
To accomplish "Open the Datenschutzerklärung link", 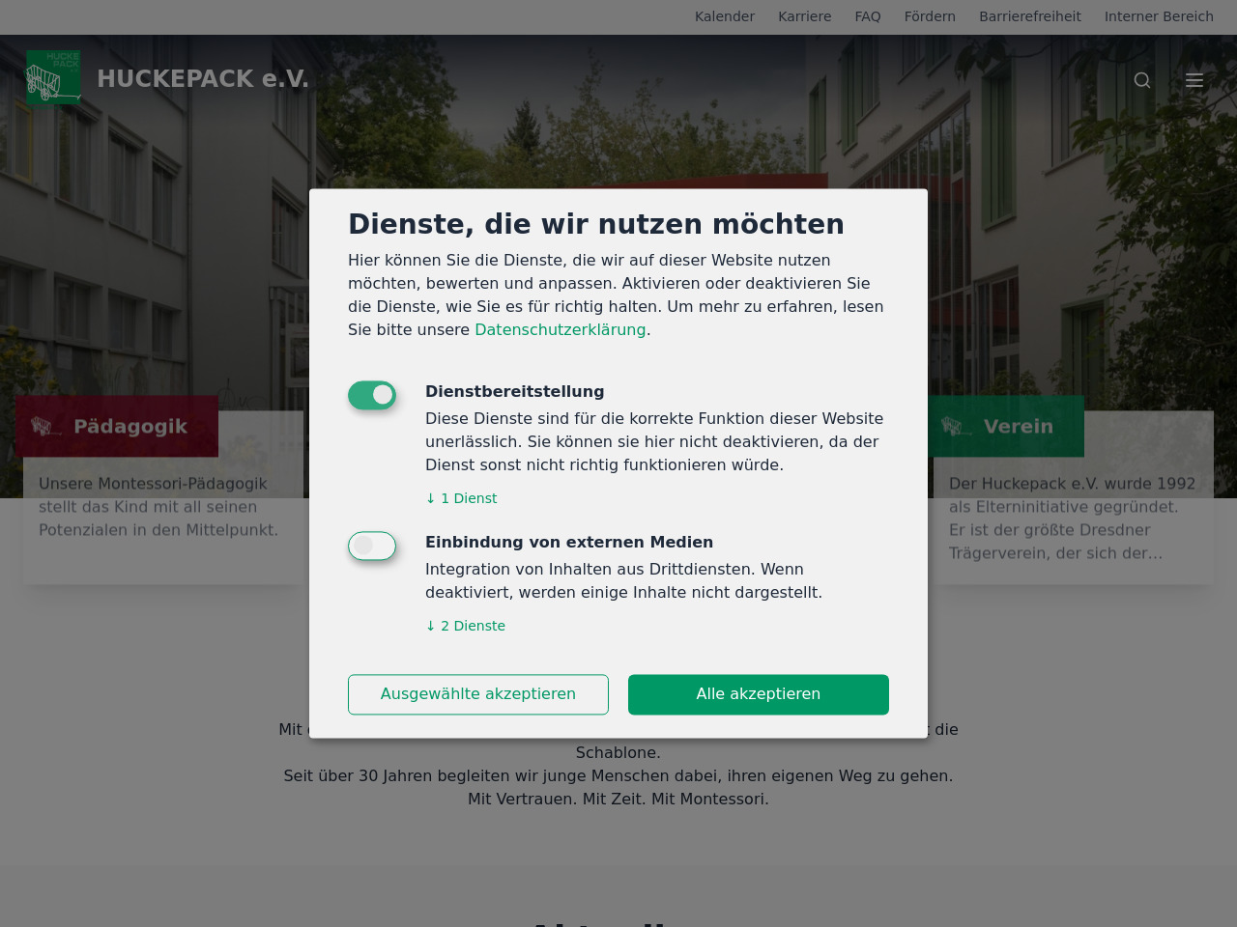I will click(560, 329).
